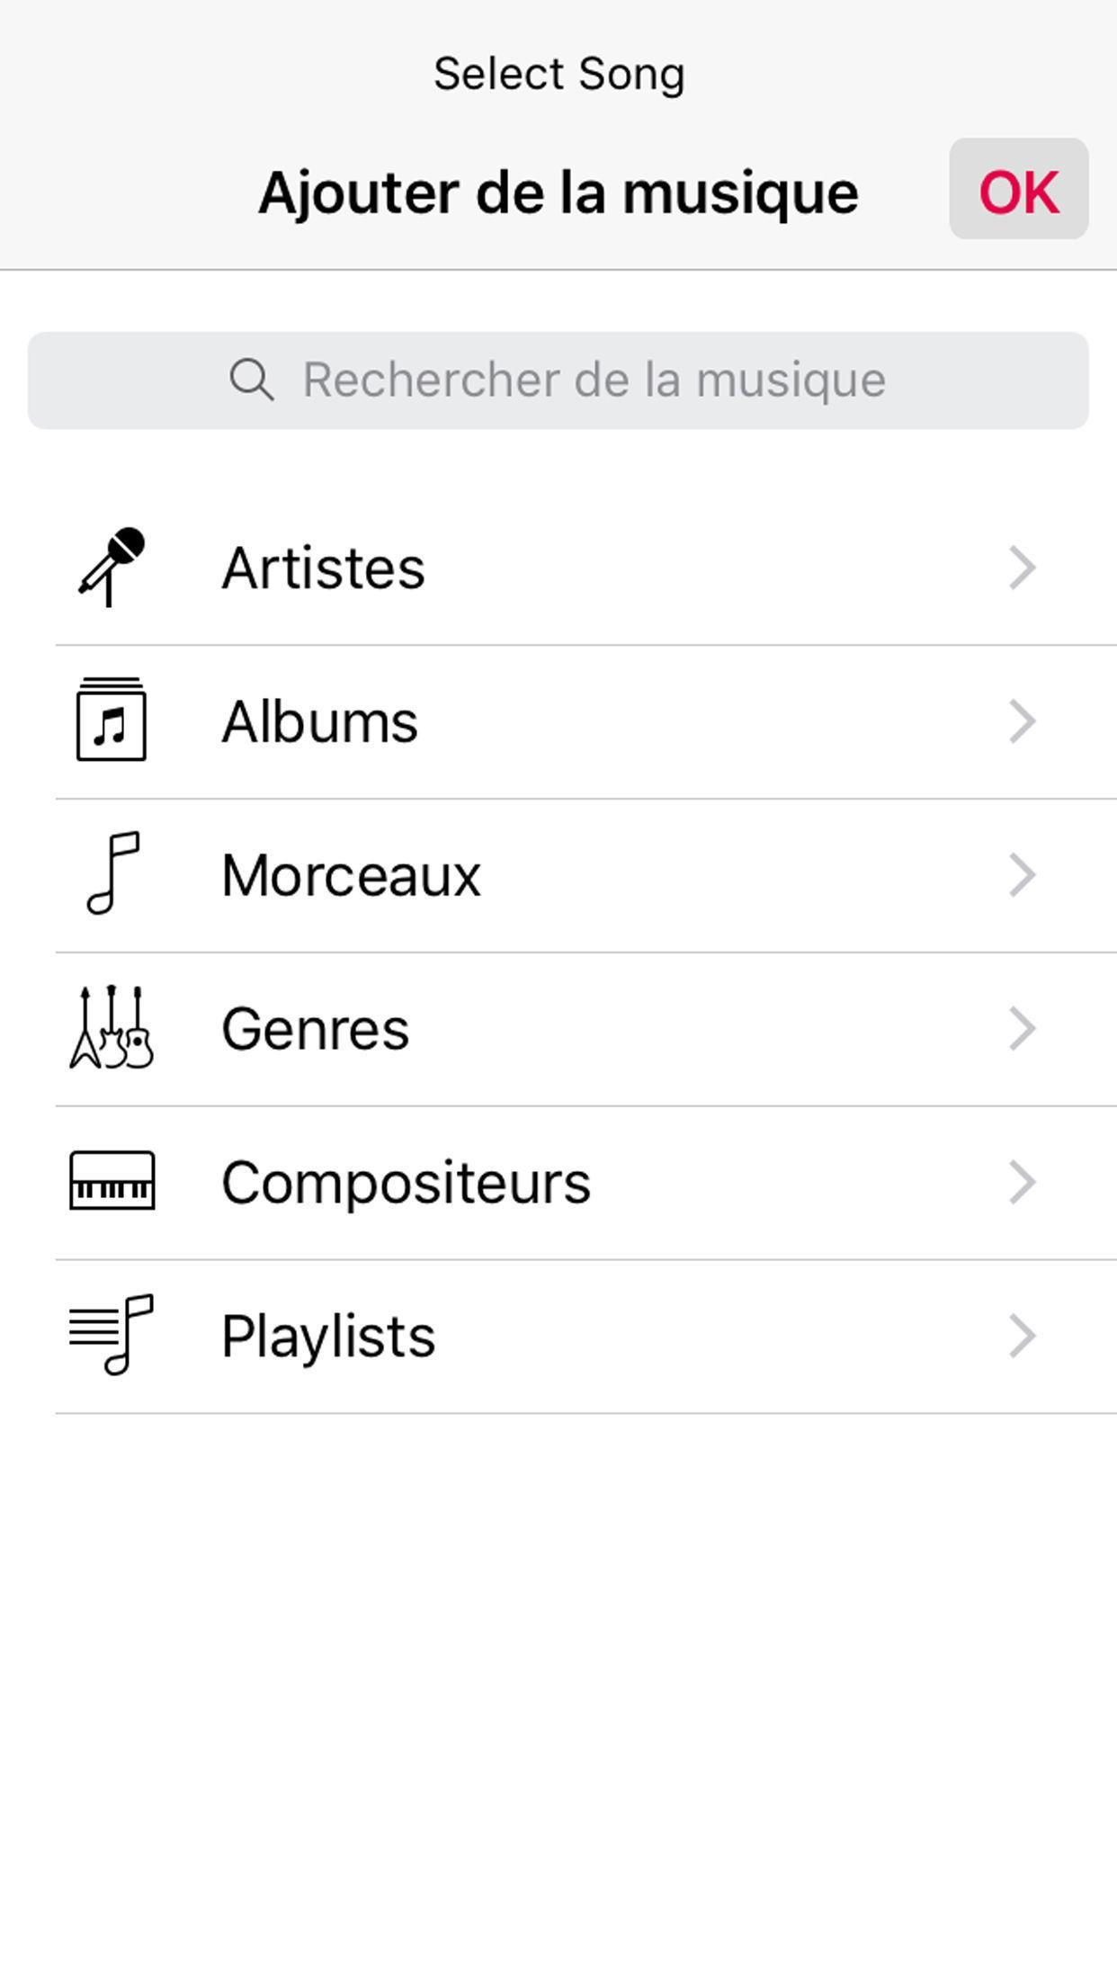
Task: Expand Compositeurs with its chevron arrow
Action: click(x=1023, y=1182)
